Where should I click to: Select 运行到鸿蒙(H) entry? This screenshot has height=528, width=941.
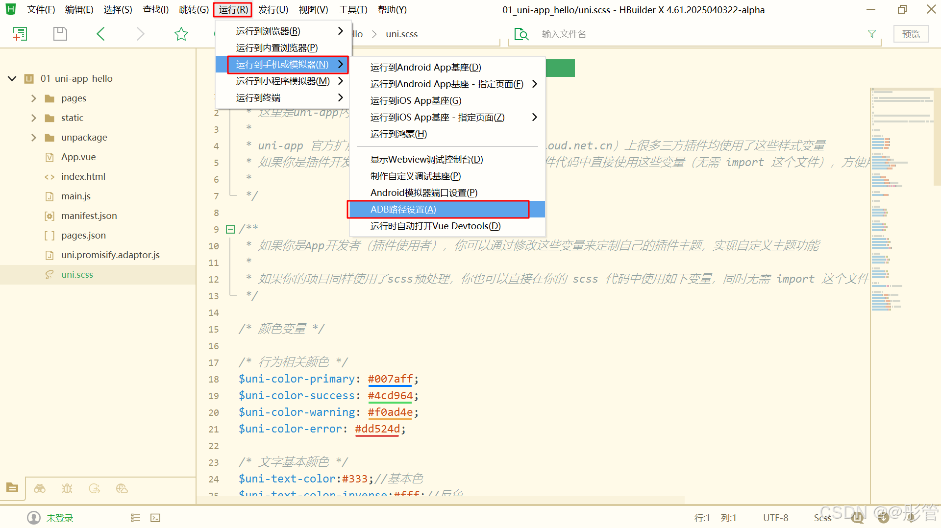[x=447, y=134]
